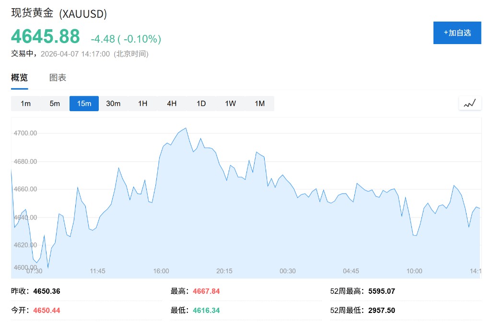Select the 1m interval
The image size is (491, 324).
pos(26,104)
